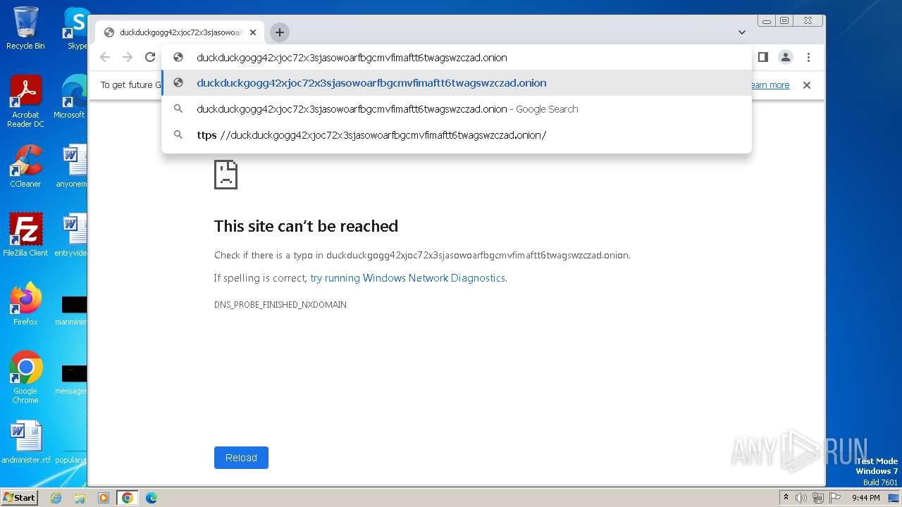Dismiss the infobar with X button
Image resolution: width=902 pixels, height=507 pixels.
coord(807,85)
